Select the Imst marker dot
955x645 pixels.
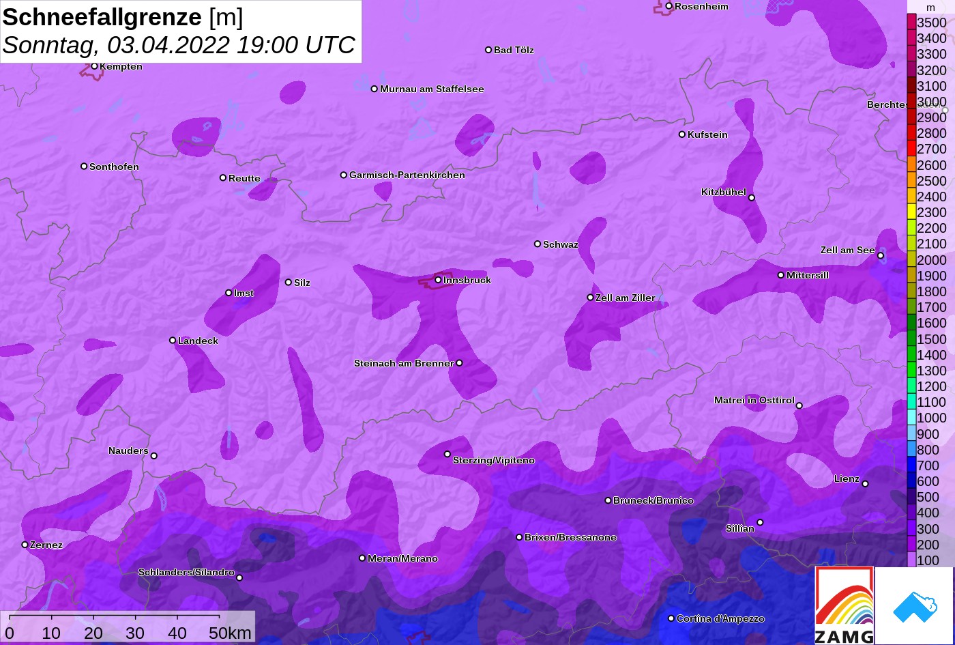click(x=229, y=293)
